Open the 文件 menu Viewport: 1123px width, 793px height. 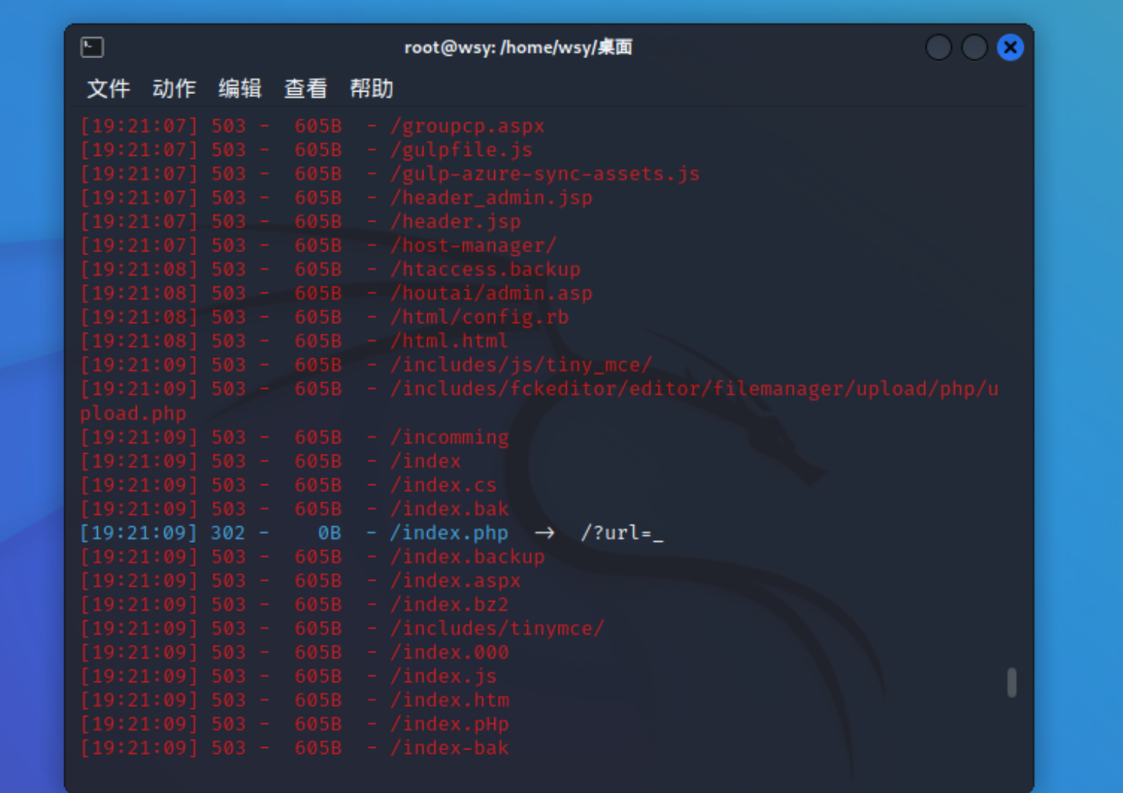pyautogui.click(x=108, y=89)
